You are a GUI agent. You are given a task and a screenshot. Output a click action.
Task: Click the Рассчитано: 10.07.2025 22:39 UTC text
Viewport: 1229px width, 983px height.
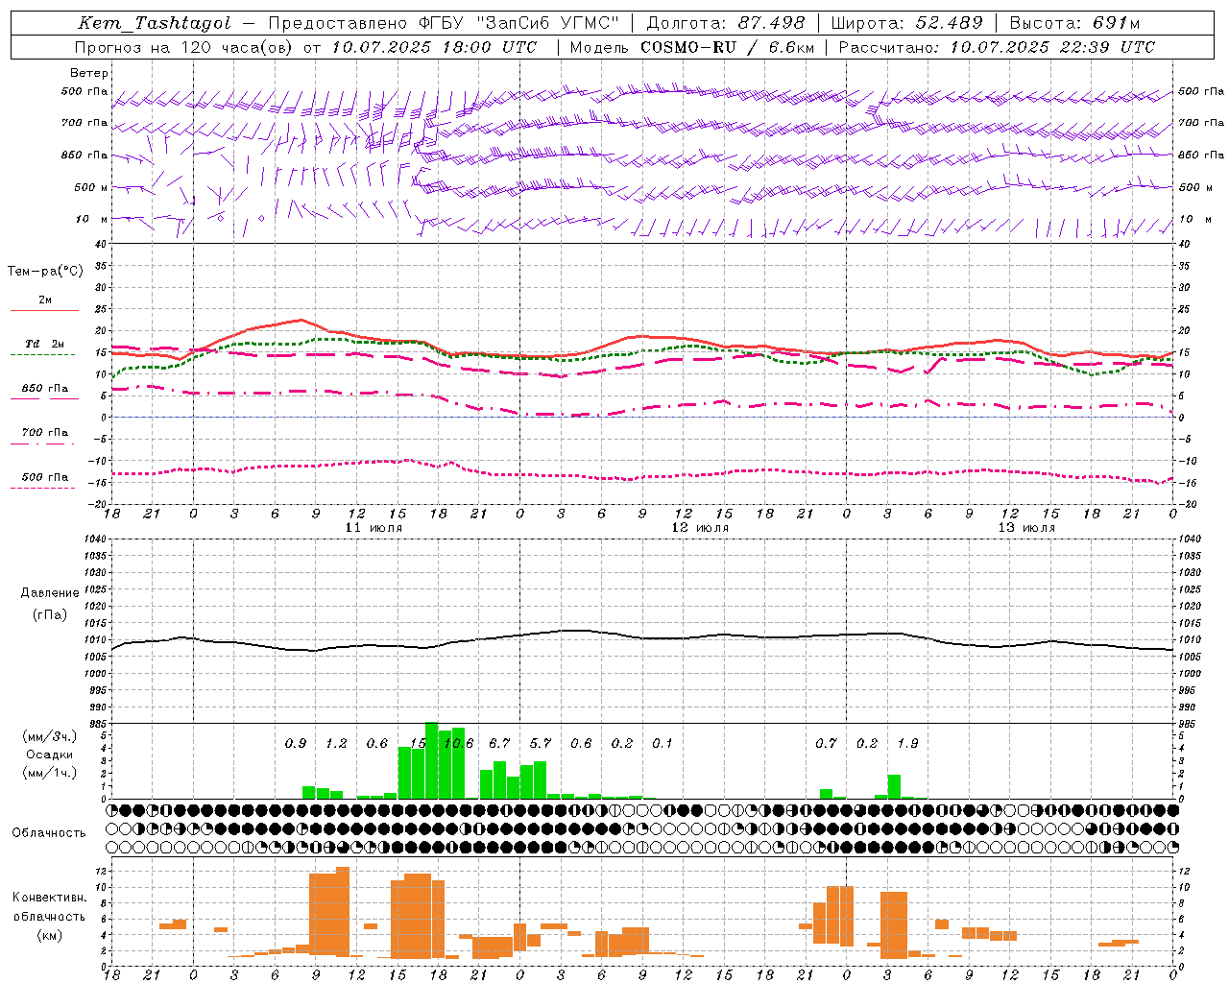997,47
